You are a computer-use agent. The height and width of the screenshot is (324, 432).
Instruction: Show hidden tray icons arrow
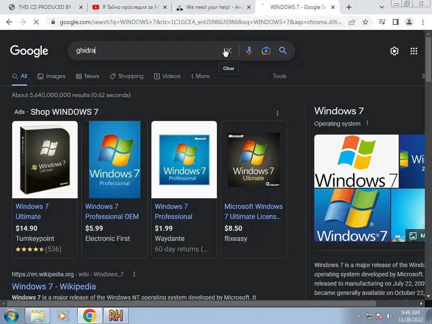[x=359, y=316]
